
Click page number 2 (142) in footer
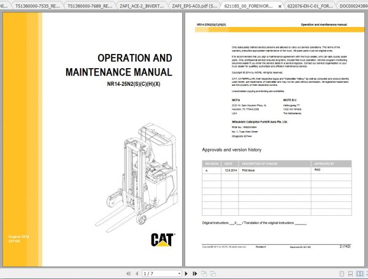point(345,246)
